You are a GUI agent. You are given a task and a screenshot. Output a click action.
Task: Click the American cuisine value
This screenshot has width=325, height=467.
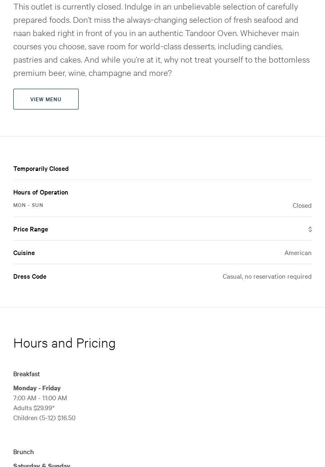tap(298, 253)
